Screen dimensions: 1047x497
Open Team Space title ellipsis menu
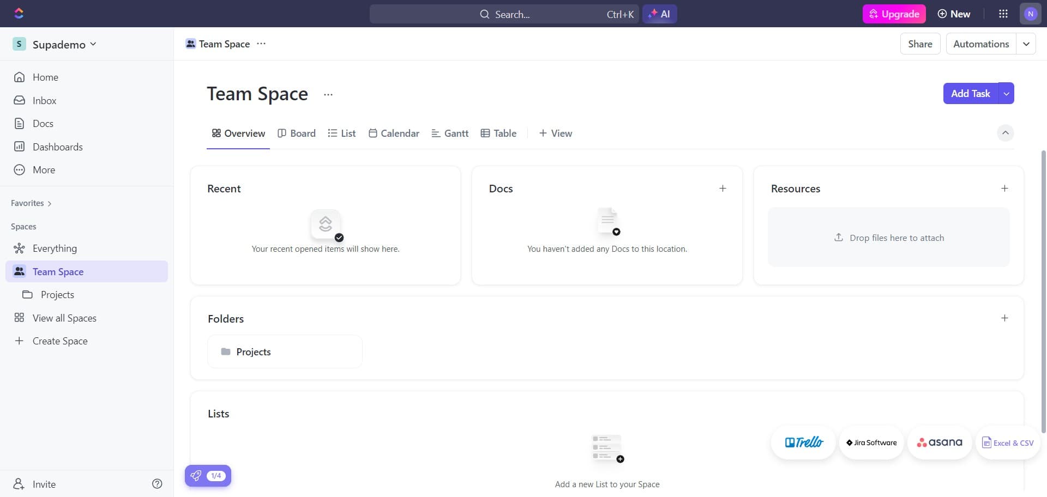click(328, 95)
